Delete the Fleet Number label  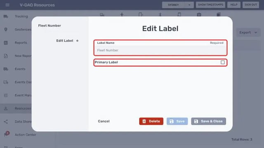[151, 121]
